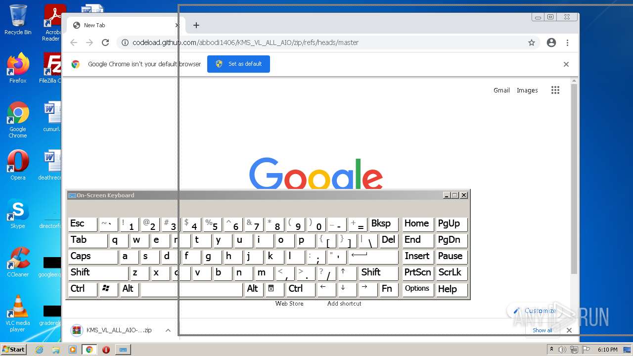
Task: Tap the PrtScn key on On-Screen Keyboard
Action: (418, 273)
